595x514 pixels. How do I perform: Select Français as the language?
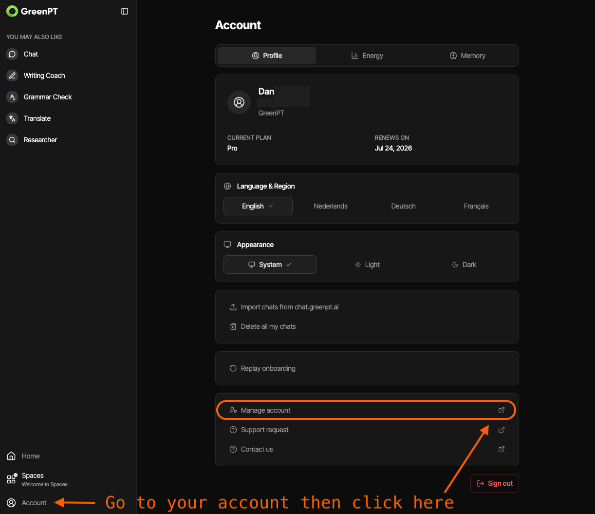pos(476,206)
